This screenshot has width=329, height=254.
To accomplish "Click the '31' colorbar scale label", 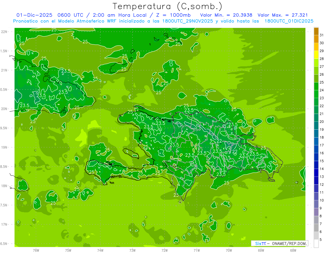I will [x=322, y=35].
